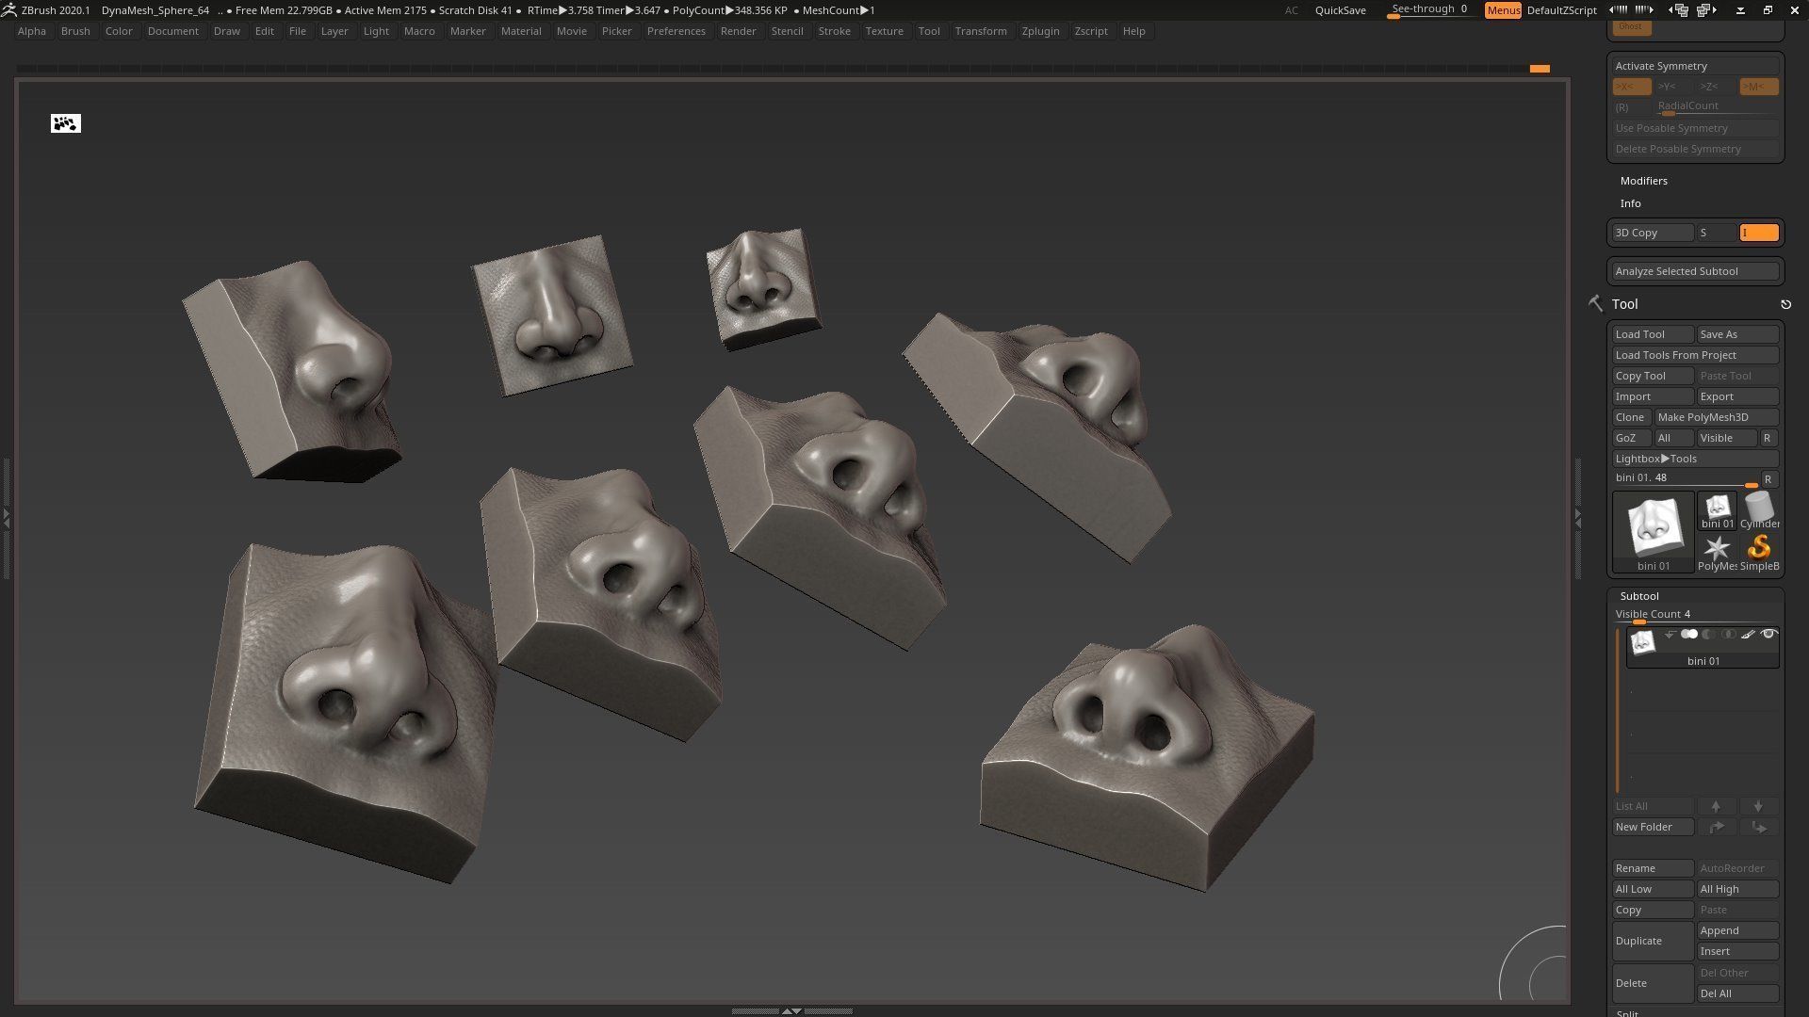Click the subtool arrow icon on bini 01 row
1809x1017 pixels.
point(1670,635)
